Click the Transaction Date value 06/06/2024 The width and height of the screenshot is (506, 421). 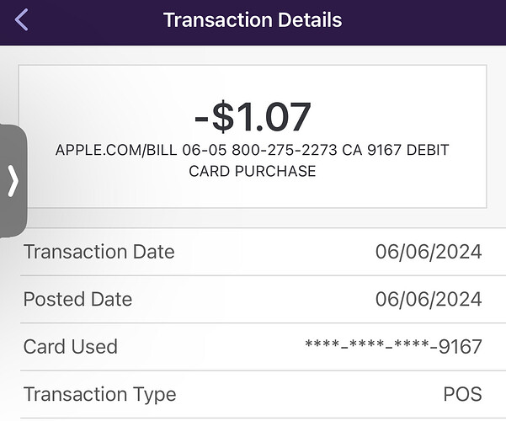429,252
